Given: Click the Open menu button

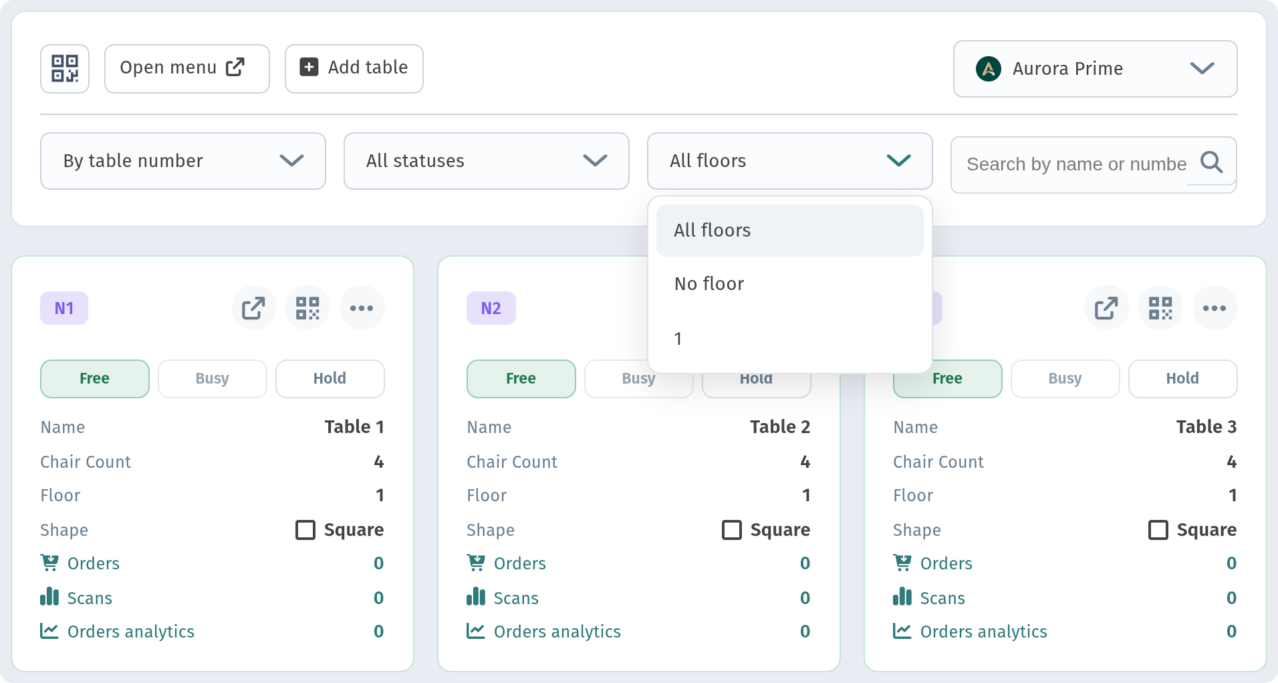Looking at the screenshot, I should 187,69.
